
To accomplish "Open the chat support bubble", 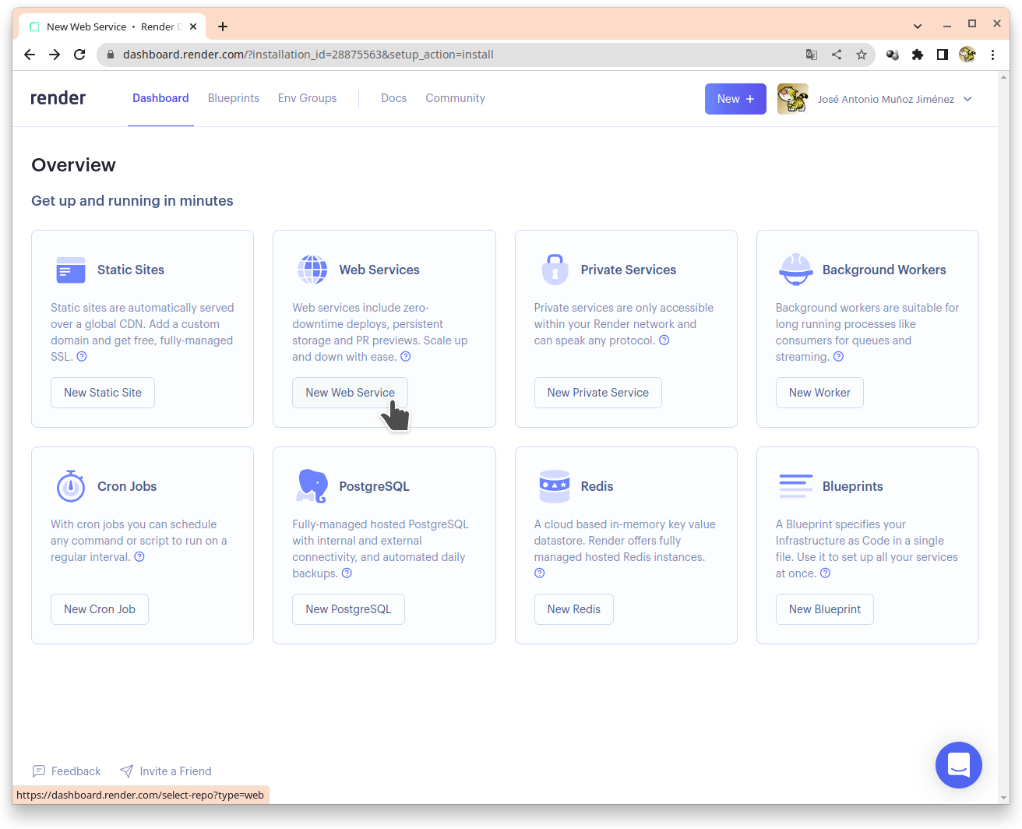I will [959, 765].
